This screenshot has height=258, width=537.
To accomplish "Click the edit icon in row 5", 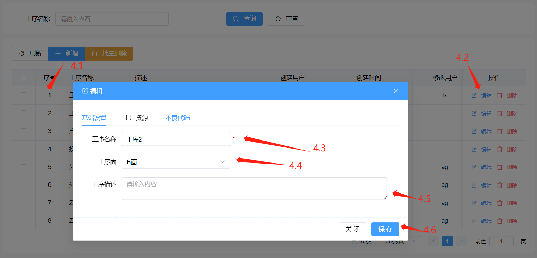I will [x=474, y=167].
